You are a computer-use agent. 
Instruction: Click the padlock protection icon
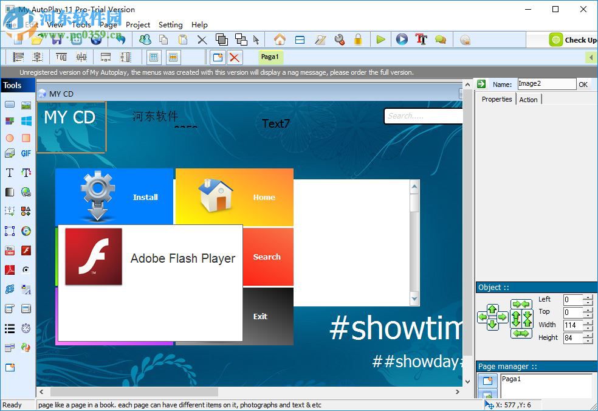[358, 40]
